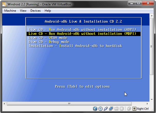Click the virtualization V status icon

coord(122,109)
